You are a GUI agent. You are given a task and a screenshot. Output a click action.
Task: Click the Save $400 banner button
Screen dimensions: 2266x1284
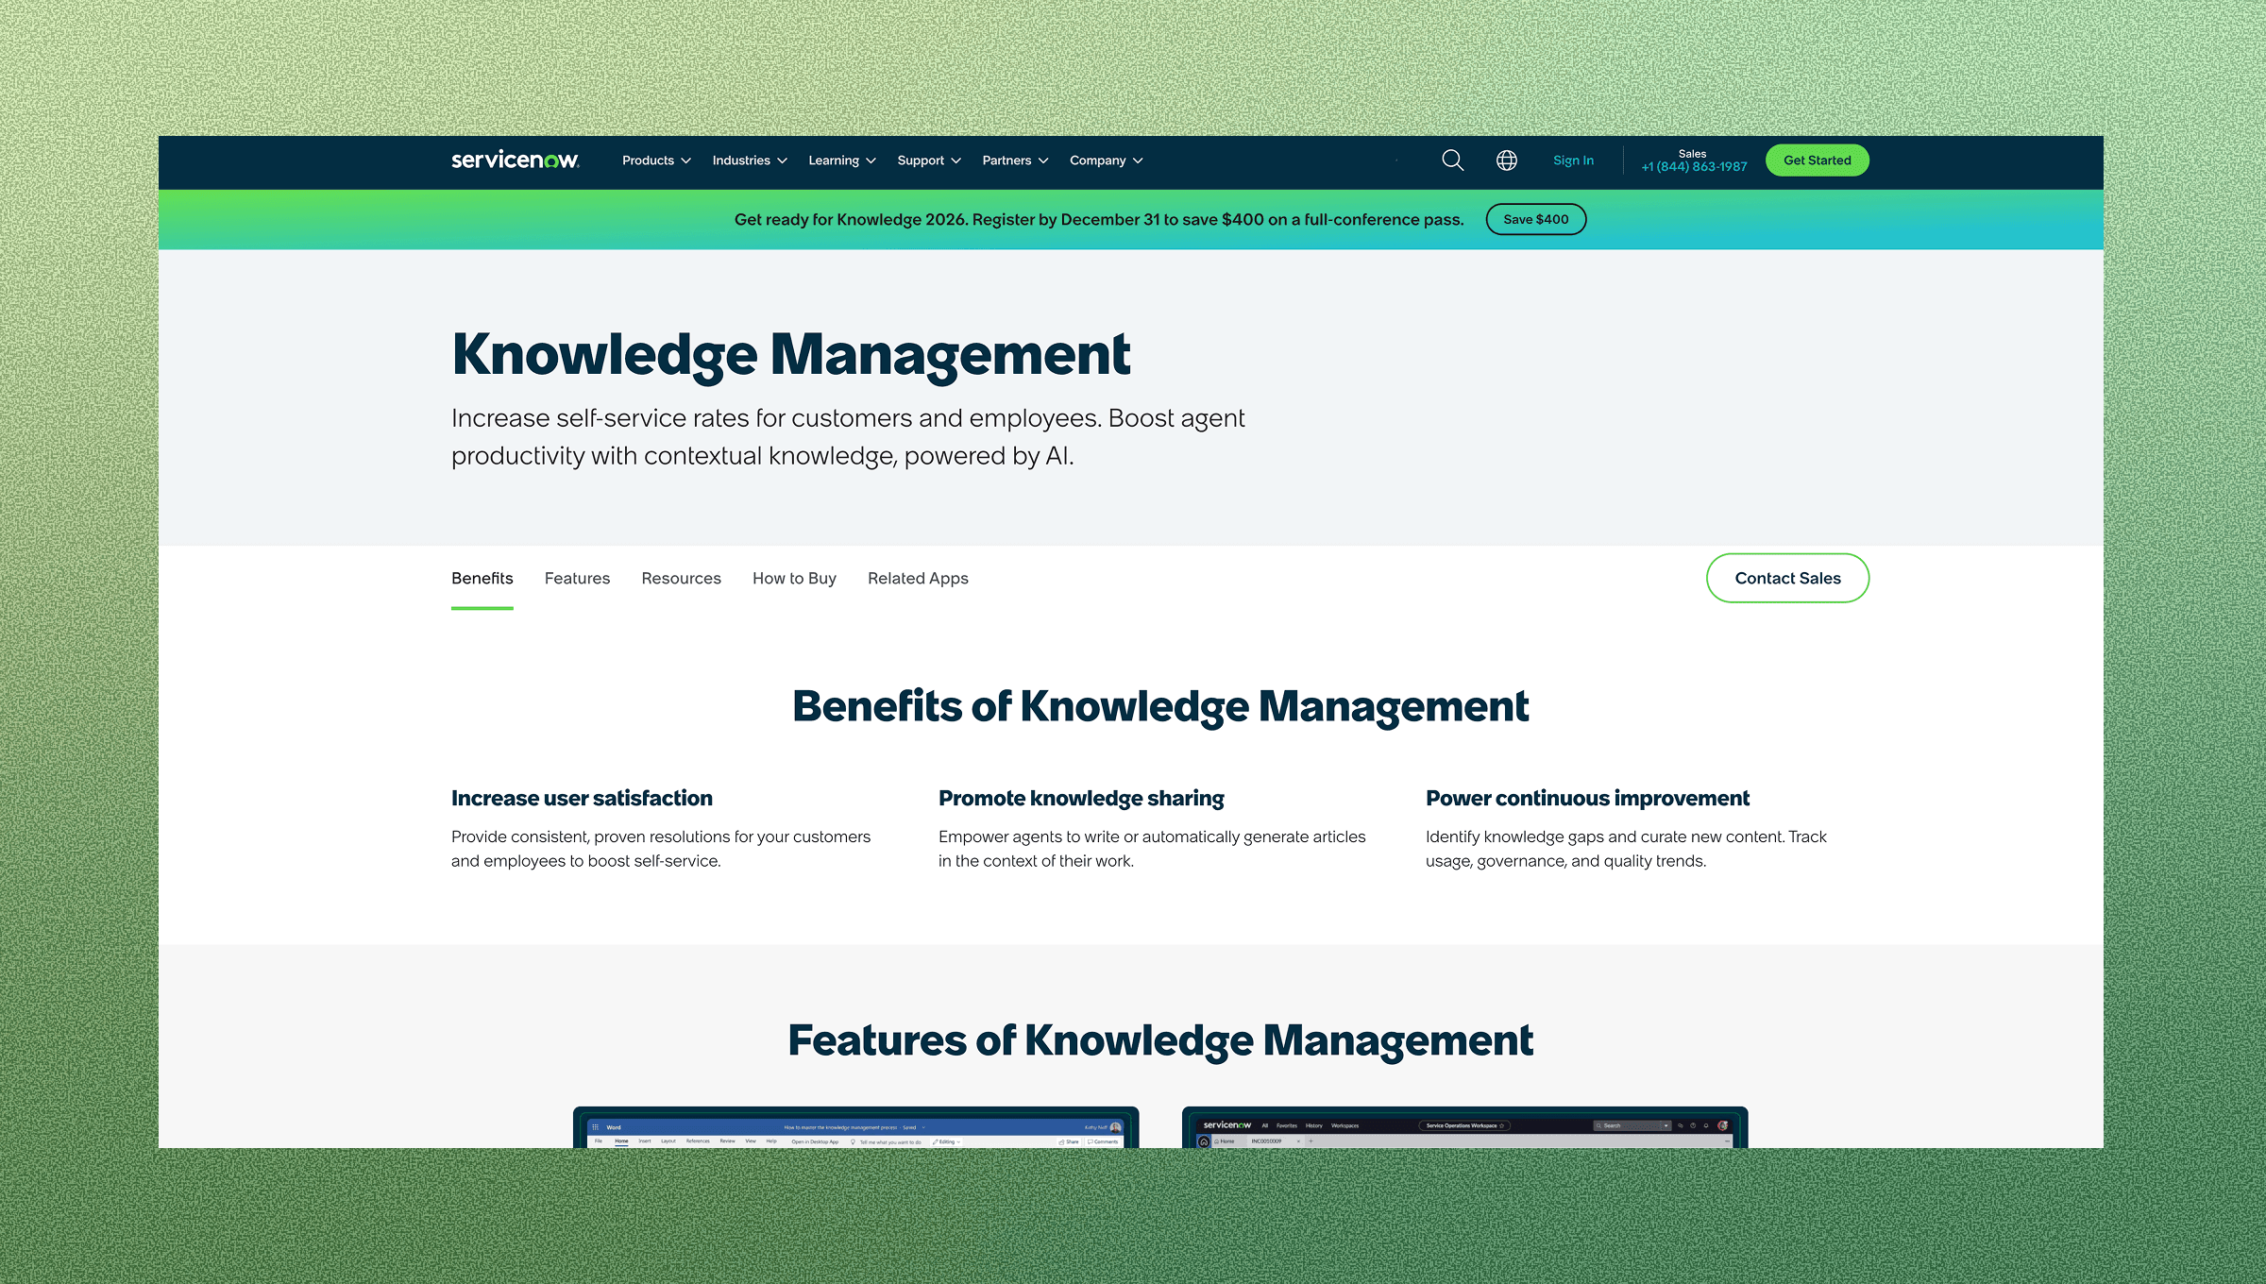pyautogui.click(x=1535, y=219)
